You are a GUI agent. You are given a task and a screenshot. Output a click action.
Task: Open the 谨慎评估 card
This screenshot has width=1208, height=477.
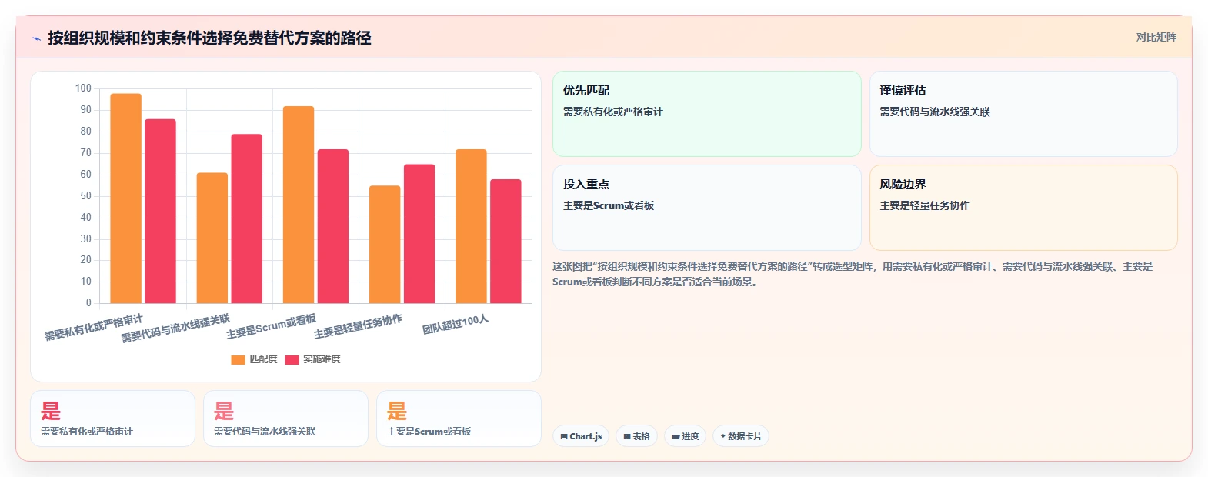[1023, 114]
